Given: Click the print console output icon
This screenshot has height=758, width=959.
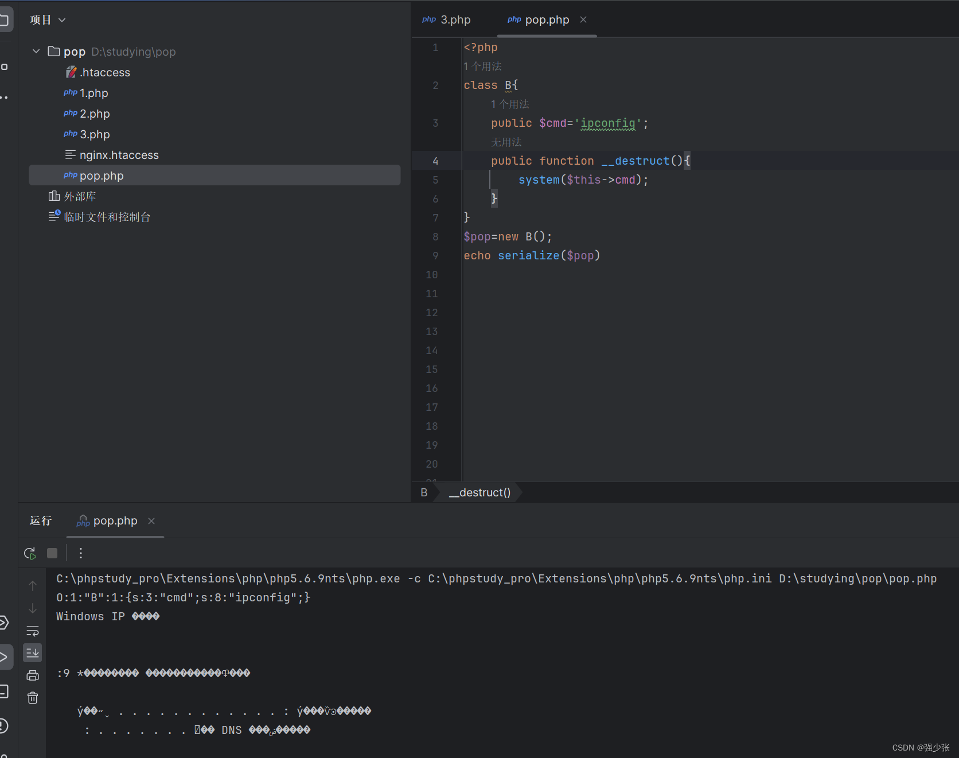Looking at the screenshot, I should pyautogui.click(x=33, y=675).
